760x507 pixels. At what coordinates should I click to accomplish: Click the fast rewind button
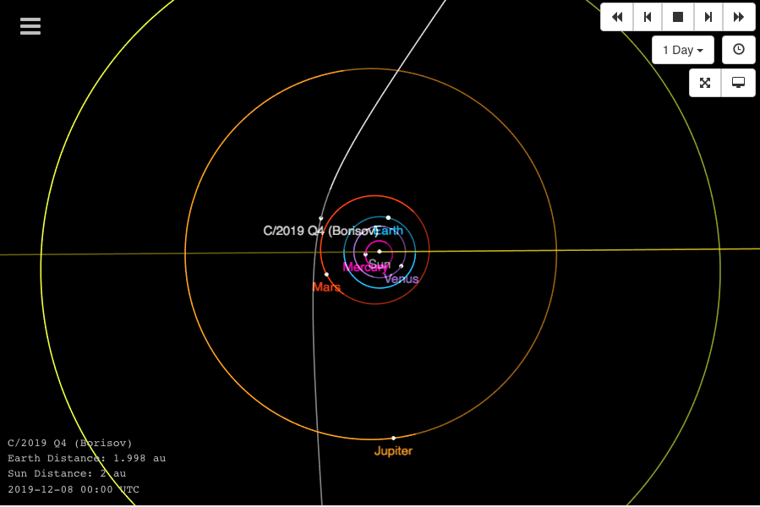coord(617,17)
